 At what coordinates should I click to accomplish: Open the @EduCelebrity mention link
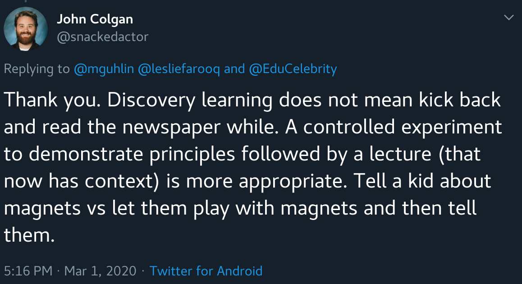pos(293,69)
